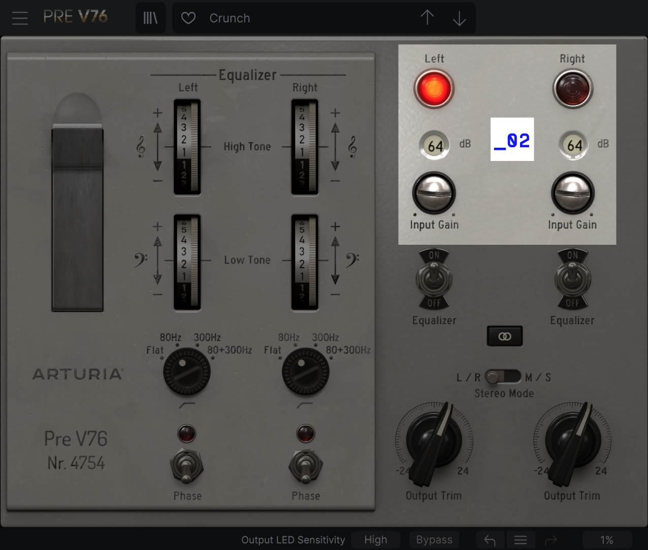Open the main hamburger menu
648x550 pixels.
coord(20,18)
